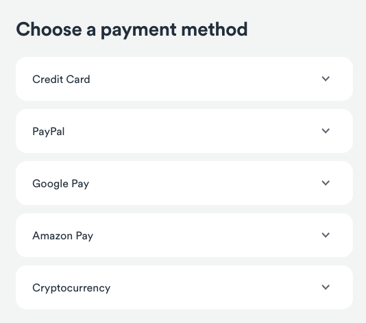Screen dimensions: 366x323
Task: Select the Credit Card label text
Action: [61, 80]
